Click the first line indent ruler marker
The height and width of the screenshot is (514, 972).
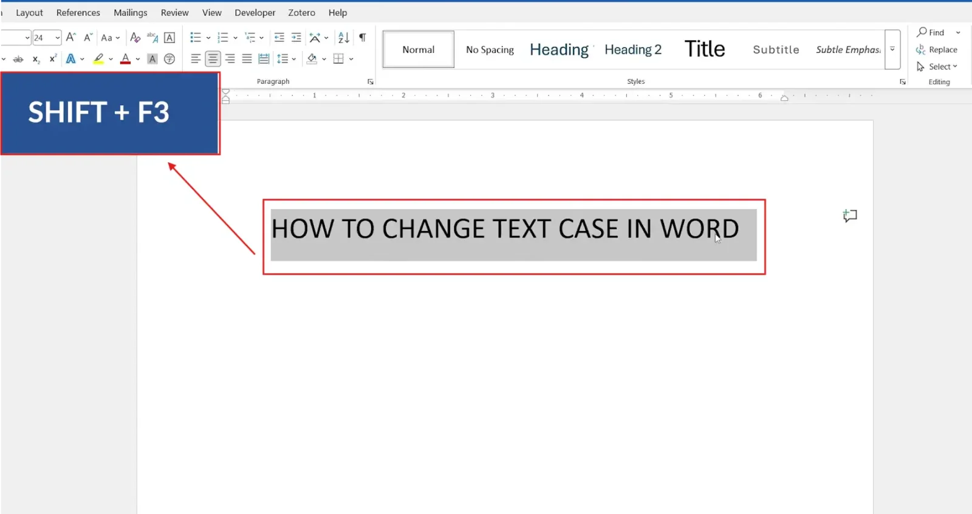[225, 92]
